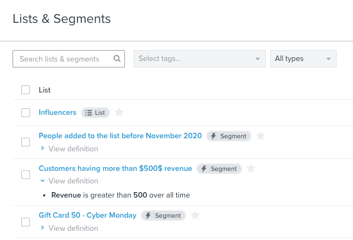Tick the Customers having more than $500$ checkbox
Viewport: 353px width, 240px height.
[26, 175]
